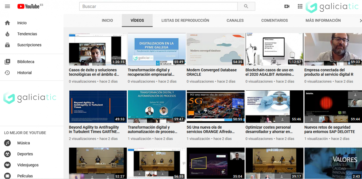
Task: Play the Casos de éxito video thumbnail
Action: tap(98, 49)
